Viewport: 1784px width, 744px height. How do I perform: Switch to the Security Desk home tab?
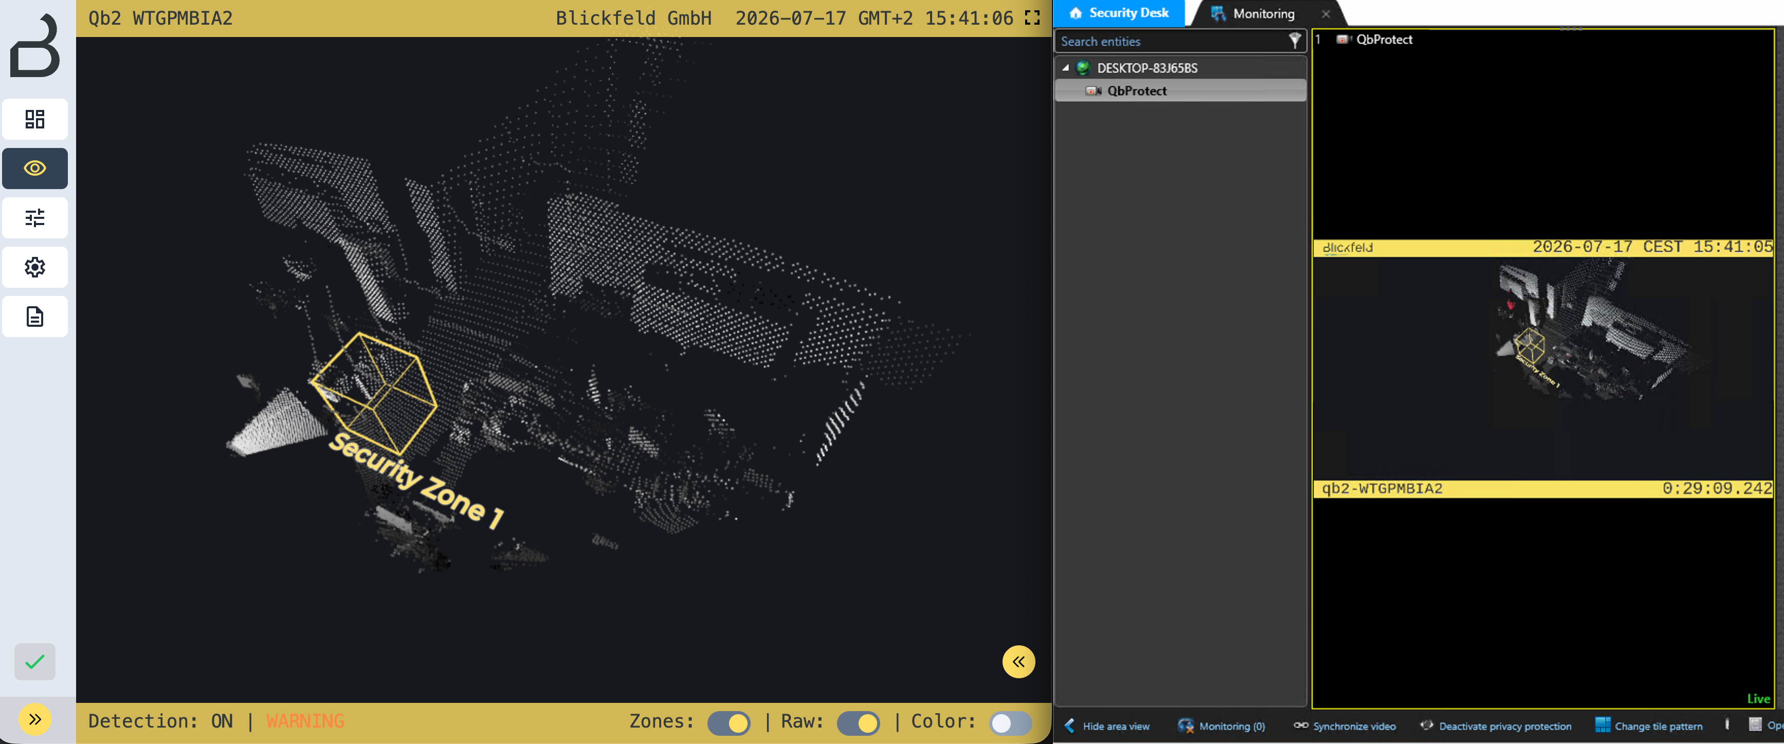1119,13
